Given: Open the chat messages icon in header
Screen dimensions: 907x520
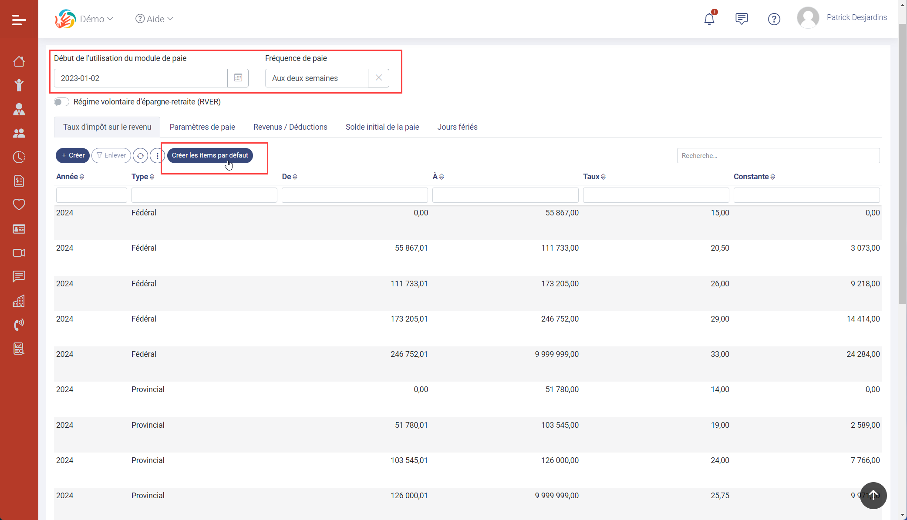Looking at the screenshot, I should click(741, 19).
